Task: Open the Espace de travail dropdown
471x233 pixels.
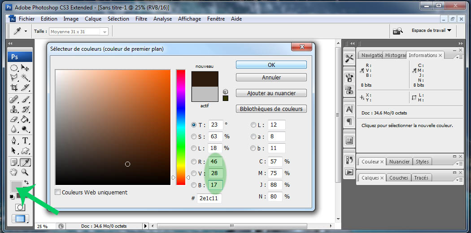Action: click(x=432, y=31)
